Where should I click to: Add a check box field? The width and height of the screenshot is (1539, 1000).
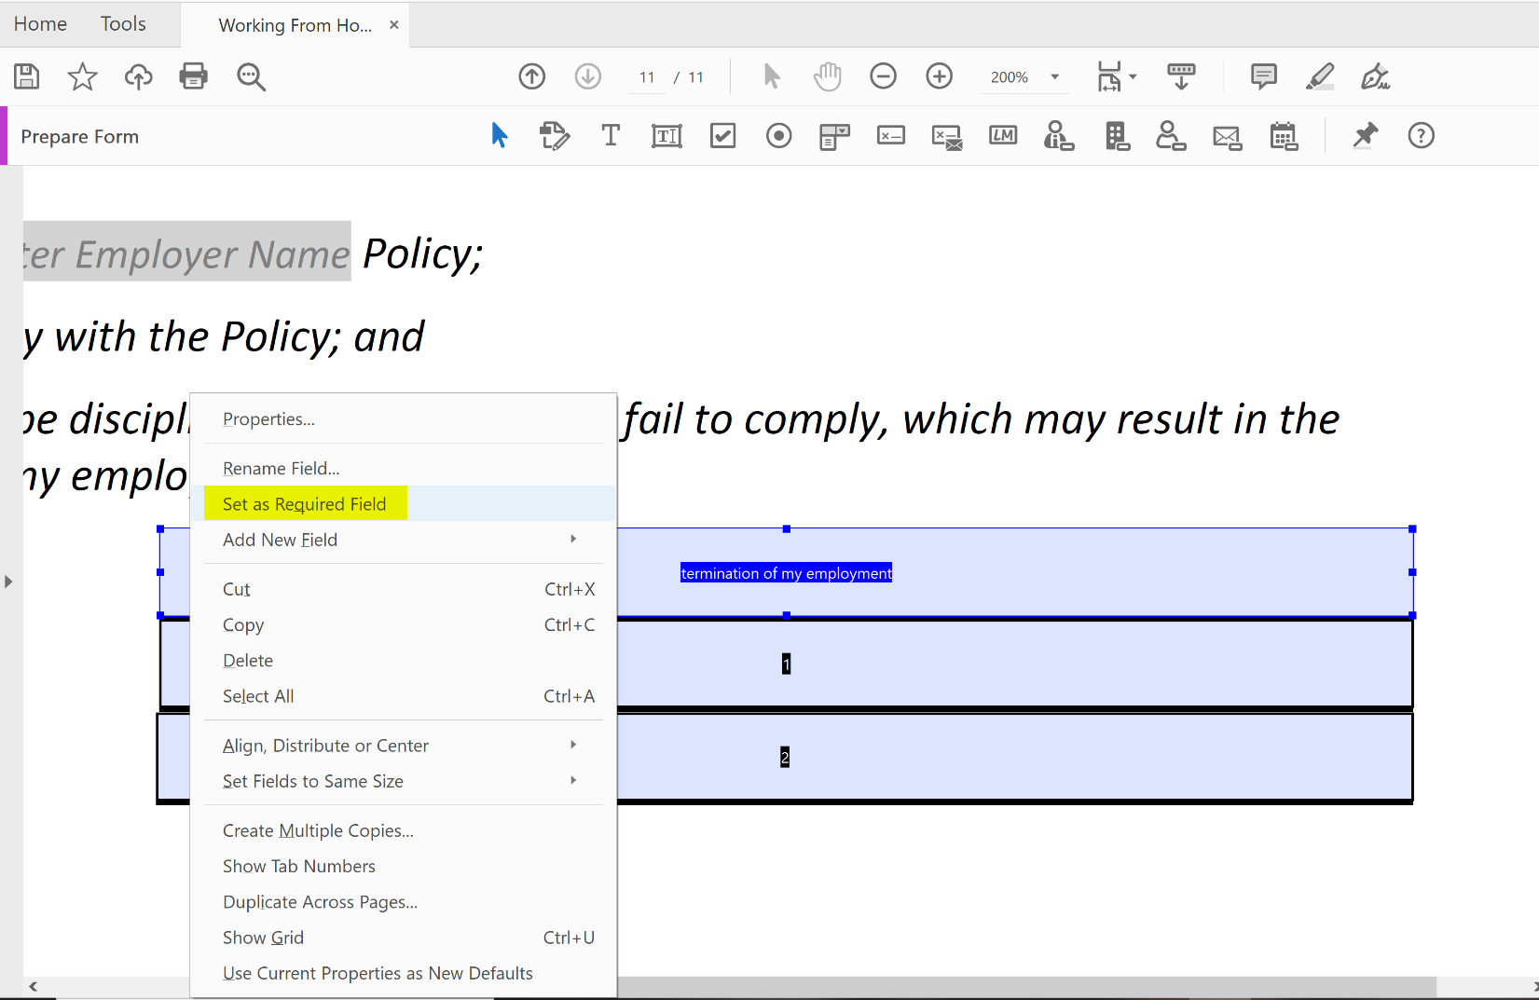click(x=723, y=136)
